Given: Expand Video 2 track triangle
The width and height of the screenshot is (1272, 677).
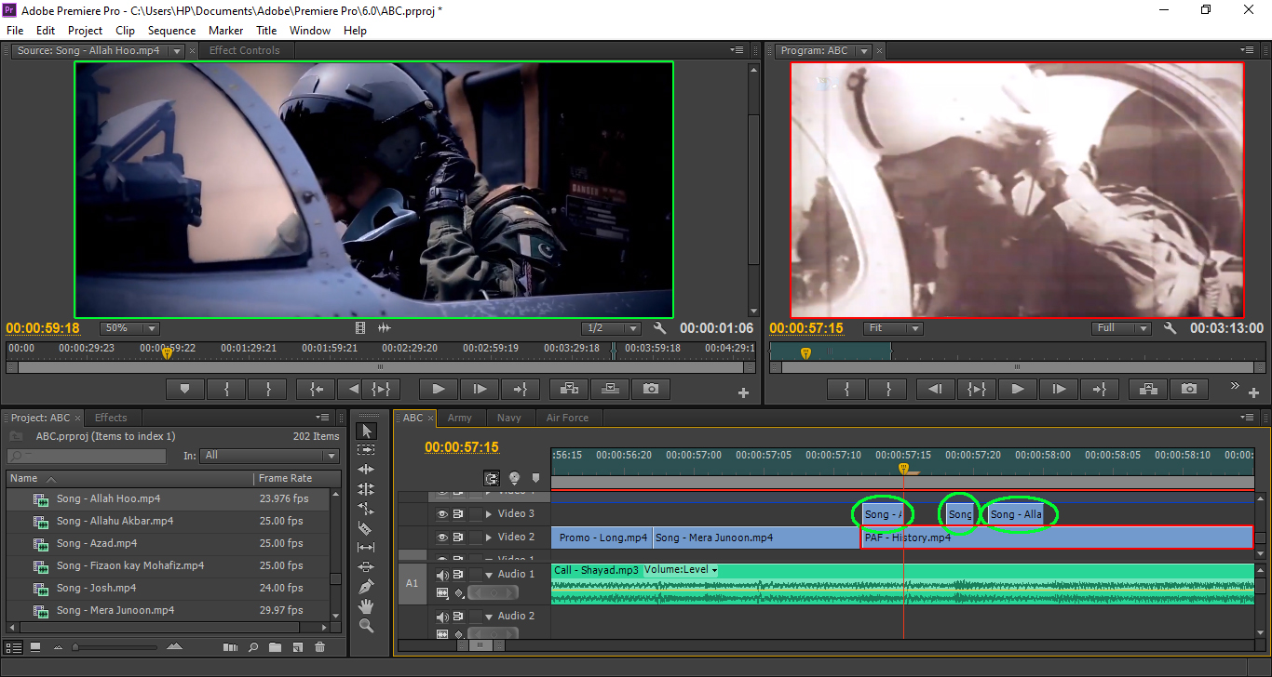Looking at the screenshot, I should pyautogui.click(x=490, y=538).
